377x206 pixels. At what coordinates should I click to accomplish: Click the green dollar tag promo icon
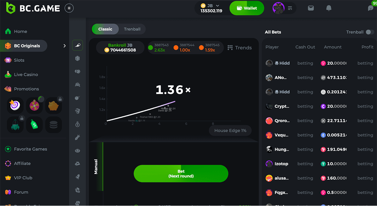click(x=34, y=125)
